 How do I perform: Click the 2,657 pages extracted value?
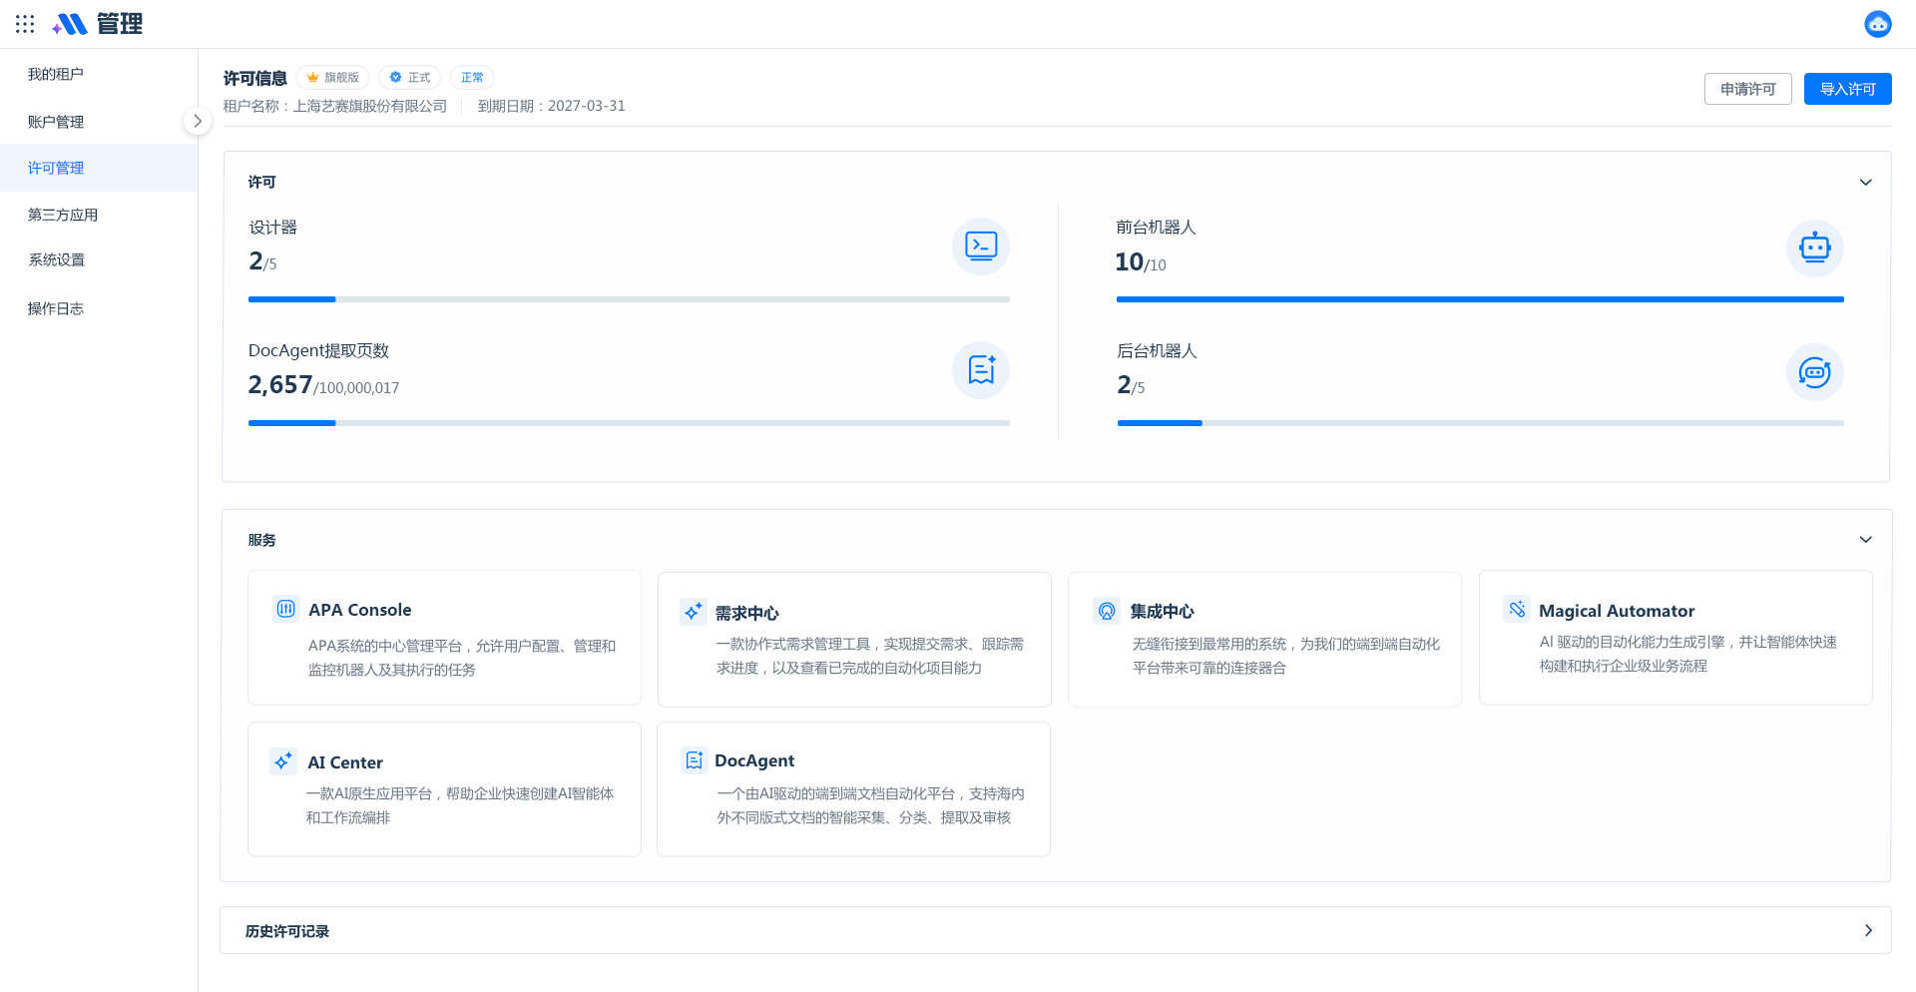tap(280, 384)
